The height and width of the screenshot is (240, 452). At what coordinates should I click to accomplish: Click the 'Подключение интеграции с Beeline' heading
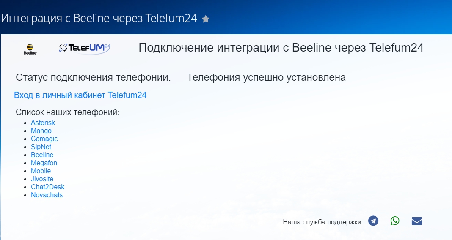281,48
